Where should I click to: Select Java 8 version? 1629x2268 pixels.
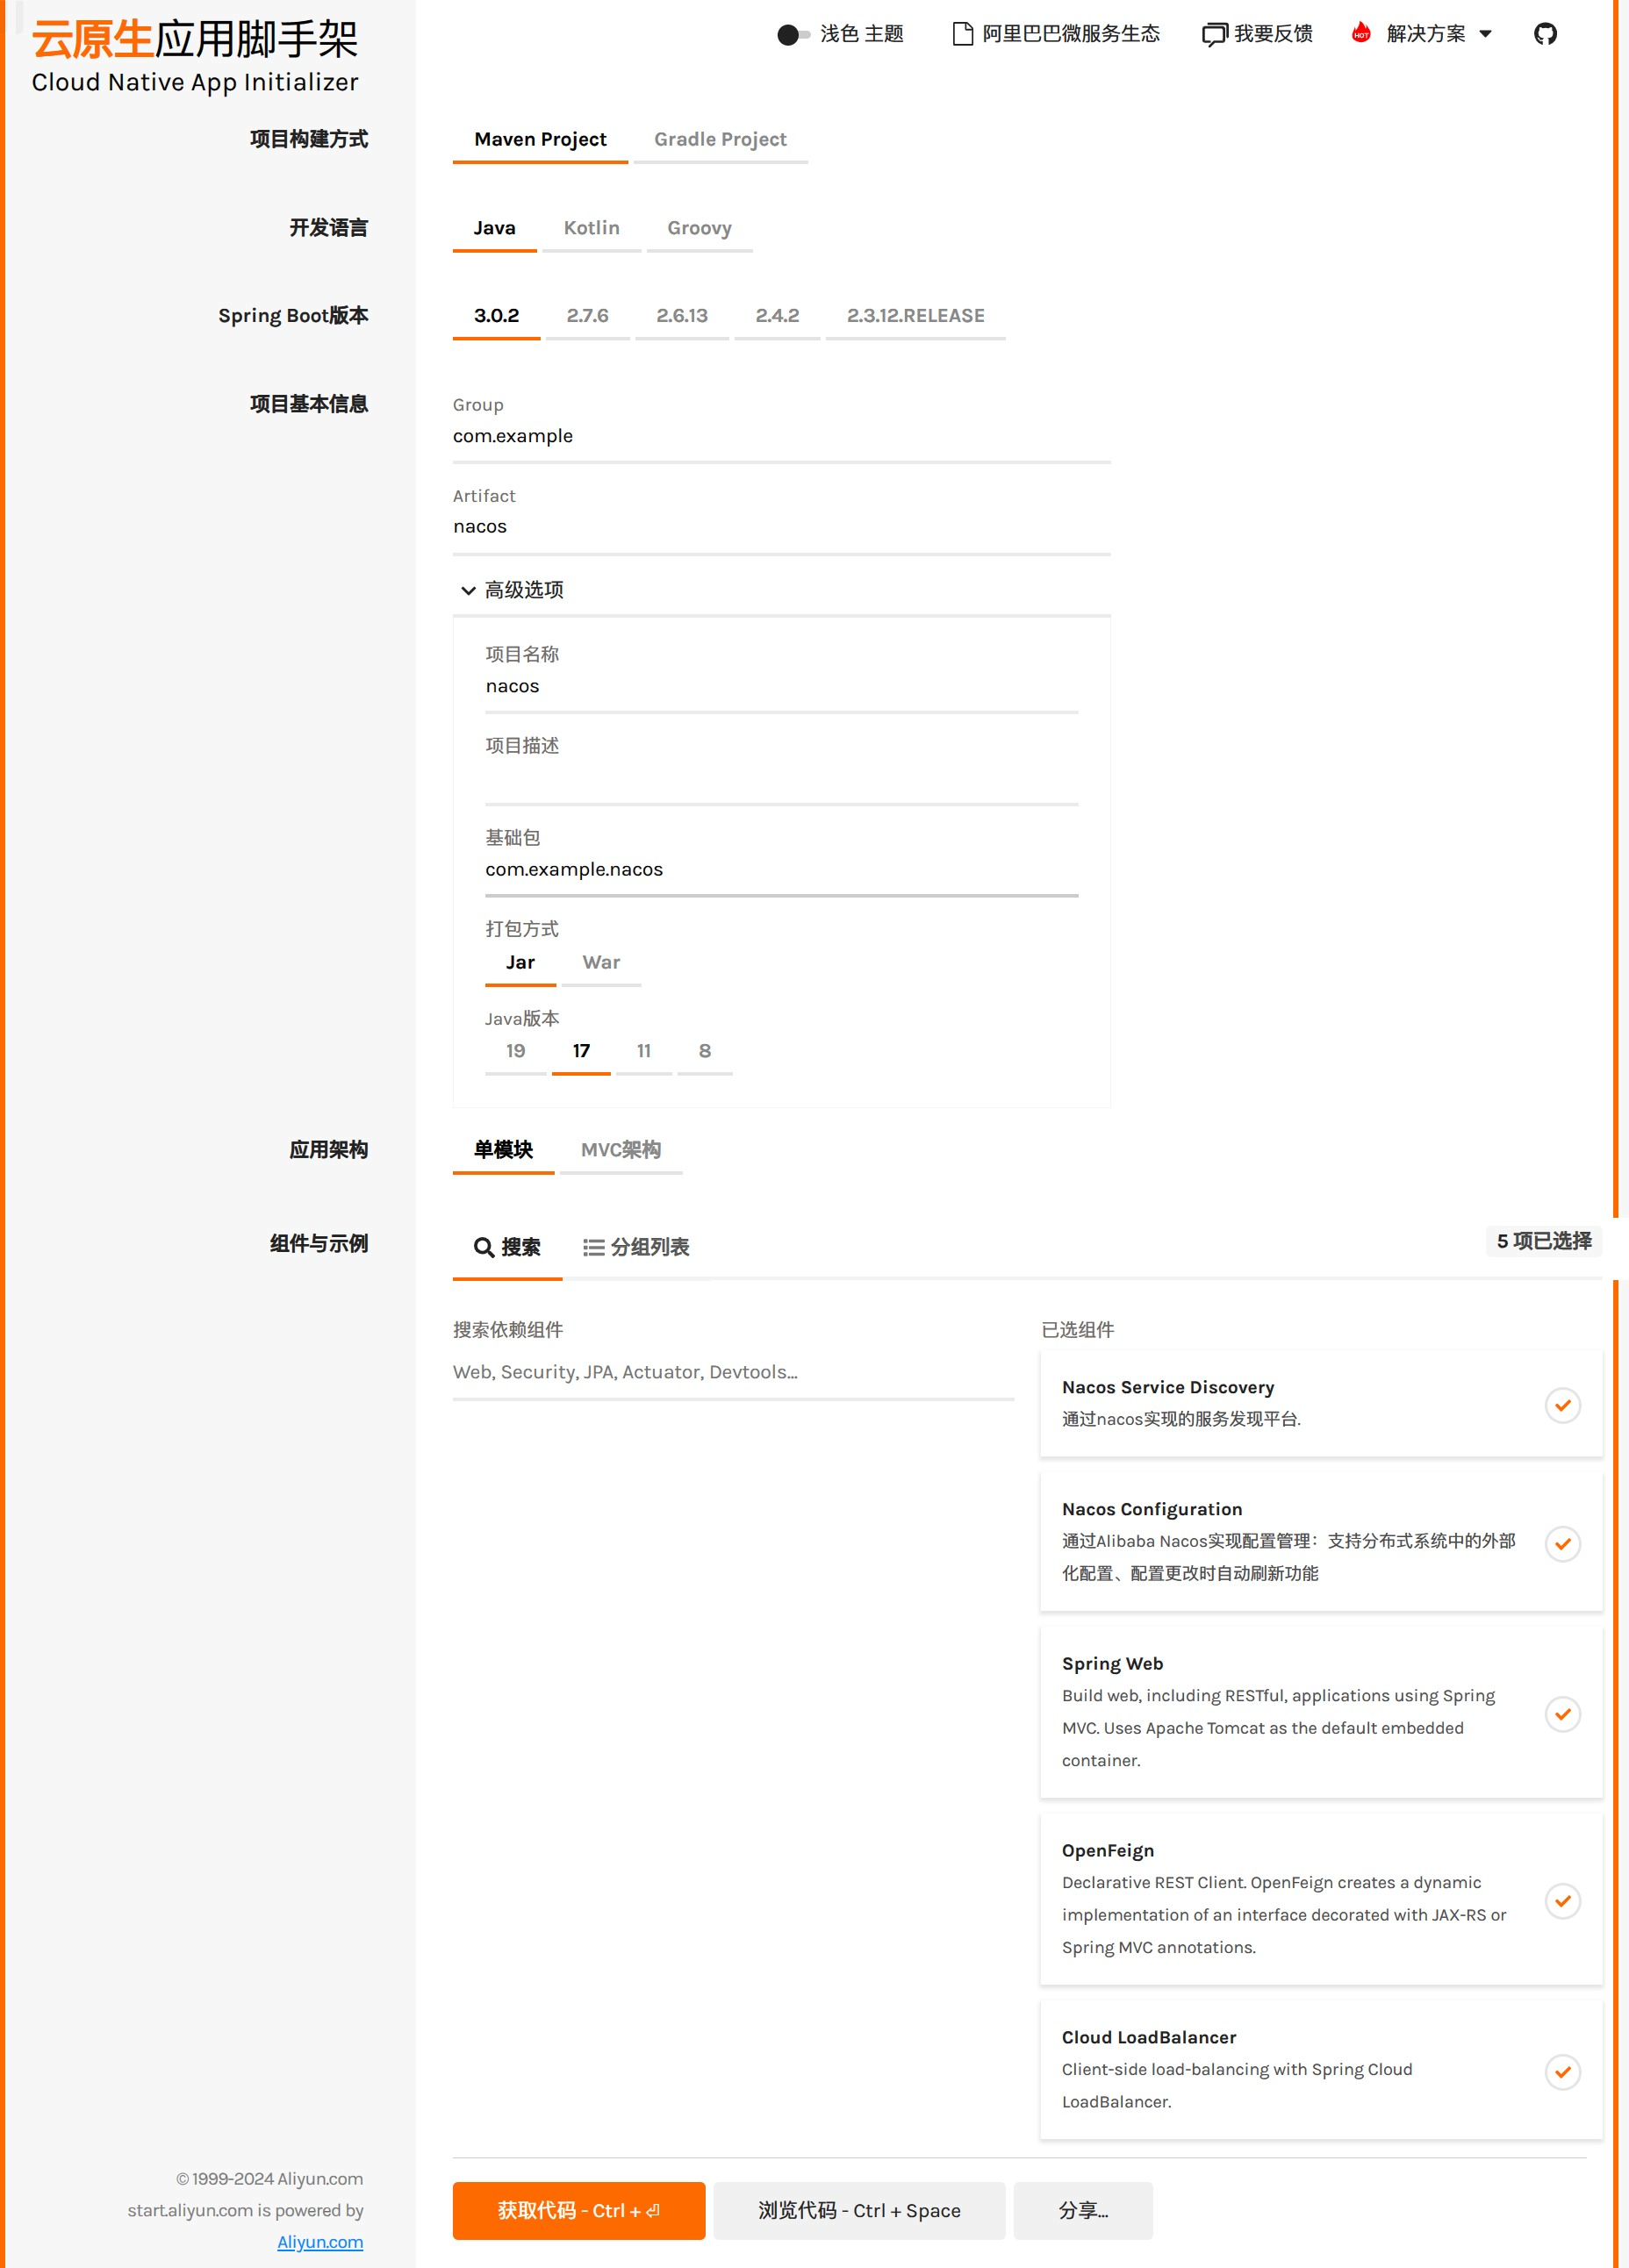[x=705, y=1051]
